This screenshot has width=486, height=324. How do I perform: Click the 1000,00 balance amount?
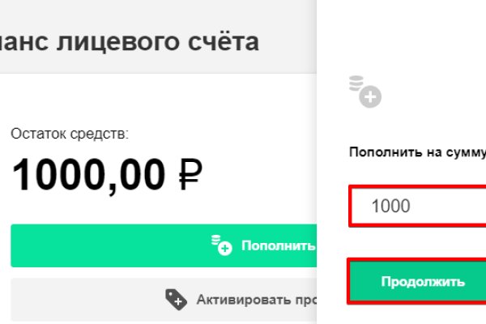click(x=87, y=175)
